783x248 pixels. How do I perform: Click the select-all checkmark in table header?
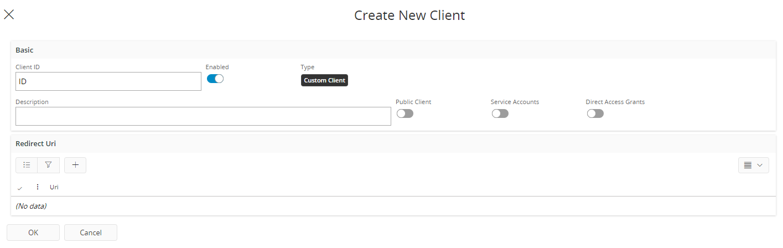point(20,188)
